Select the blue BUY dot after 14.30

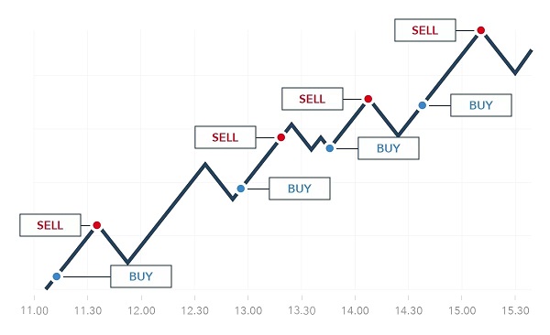(x=423, y=105)
